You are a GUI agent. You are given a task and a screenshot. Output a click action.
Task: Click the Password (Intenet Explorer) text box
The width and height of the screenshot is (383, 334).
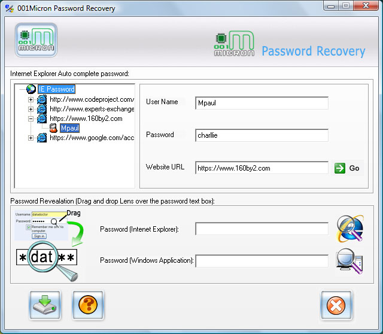(262, 229)
